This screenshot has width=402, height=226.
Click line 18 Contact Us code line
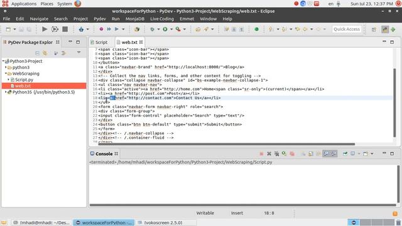[x=159, y=98]
